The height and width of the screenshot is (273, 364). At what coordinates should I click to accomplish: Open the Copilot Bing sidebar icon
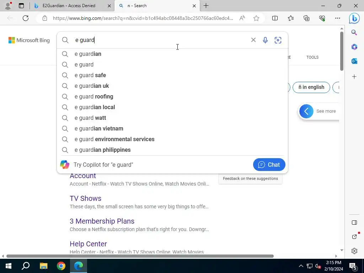click(354, 18)
